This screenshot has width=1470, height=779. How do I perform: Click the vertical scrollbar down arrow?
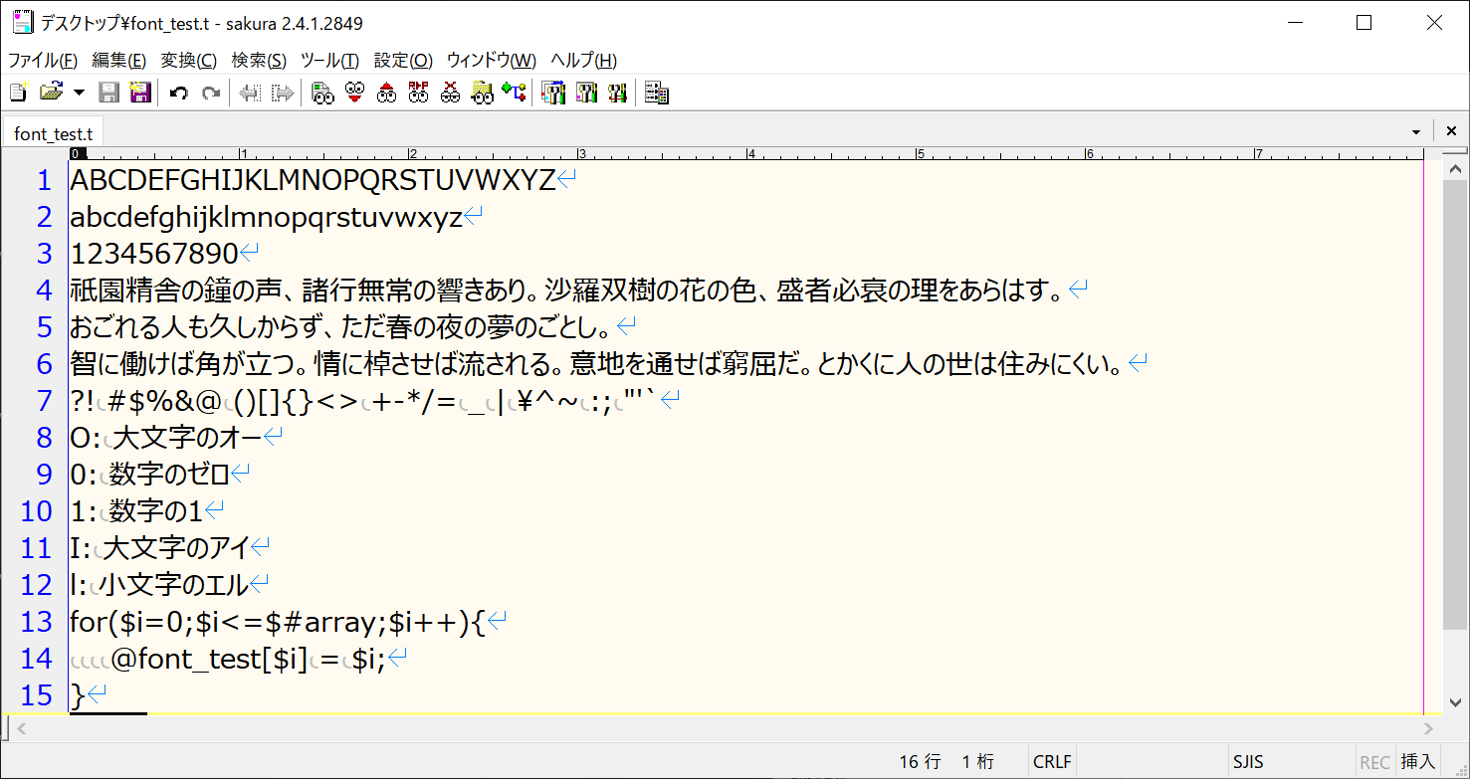(x=1455, y=703)
